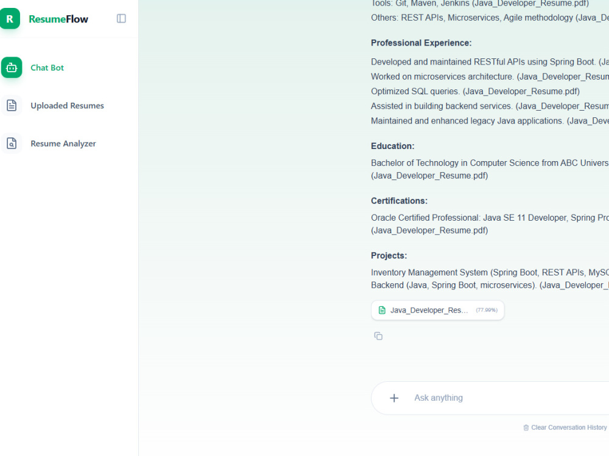Click the Maintained and enhanced legacy Java line
The height and width of the screenshot is (456, 609).
coord(490,121)
